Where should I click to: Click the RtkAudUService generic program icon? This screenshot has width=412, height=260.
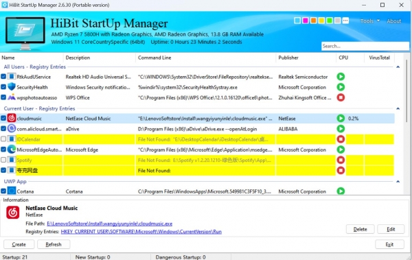[x=12, y=76]
